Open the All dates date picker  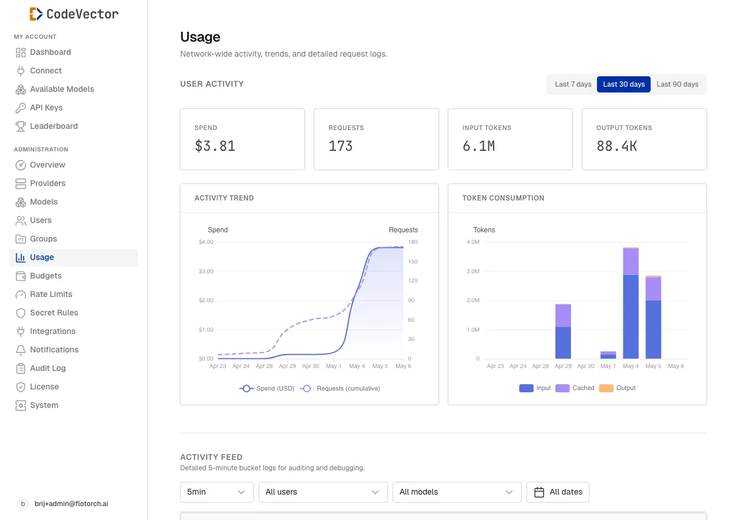tap(558, 492)
